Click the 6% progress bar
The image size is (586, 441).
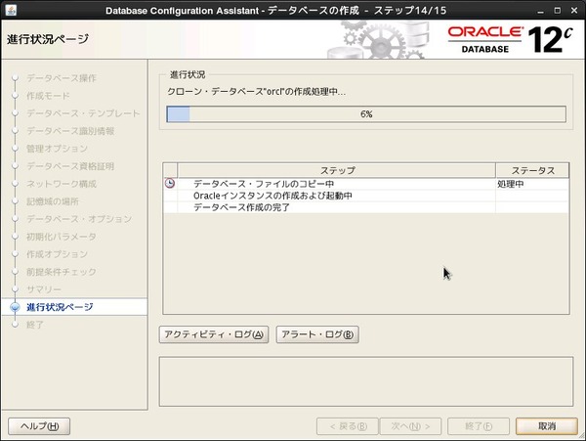pyautogui.click(x=366, y=114)
